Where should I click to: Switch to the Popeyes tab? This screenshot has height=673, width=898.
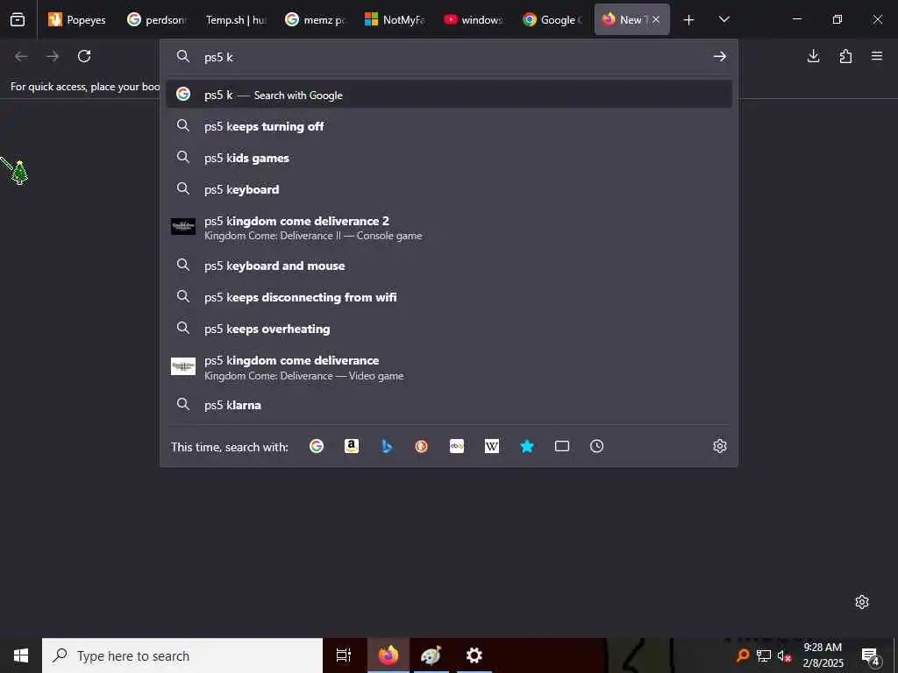click(77, 19)
